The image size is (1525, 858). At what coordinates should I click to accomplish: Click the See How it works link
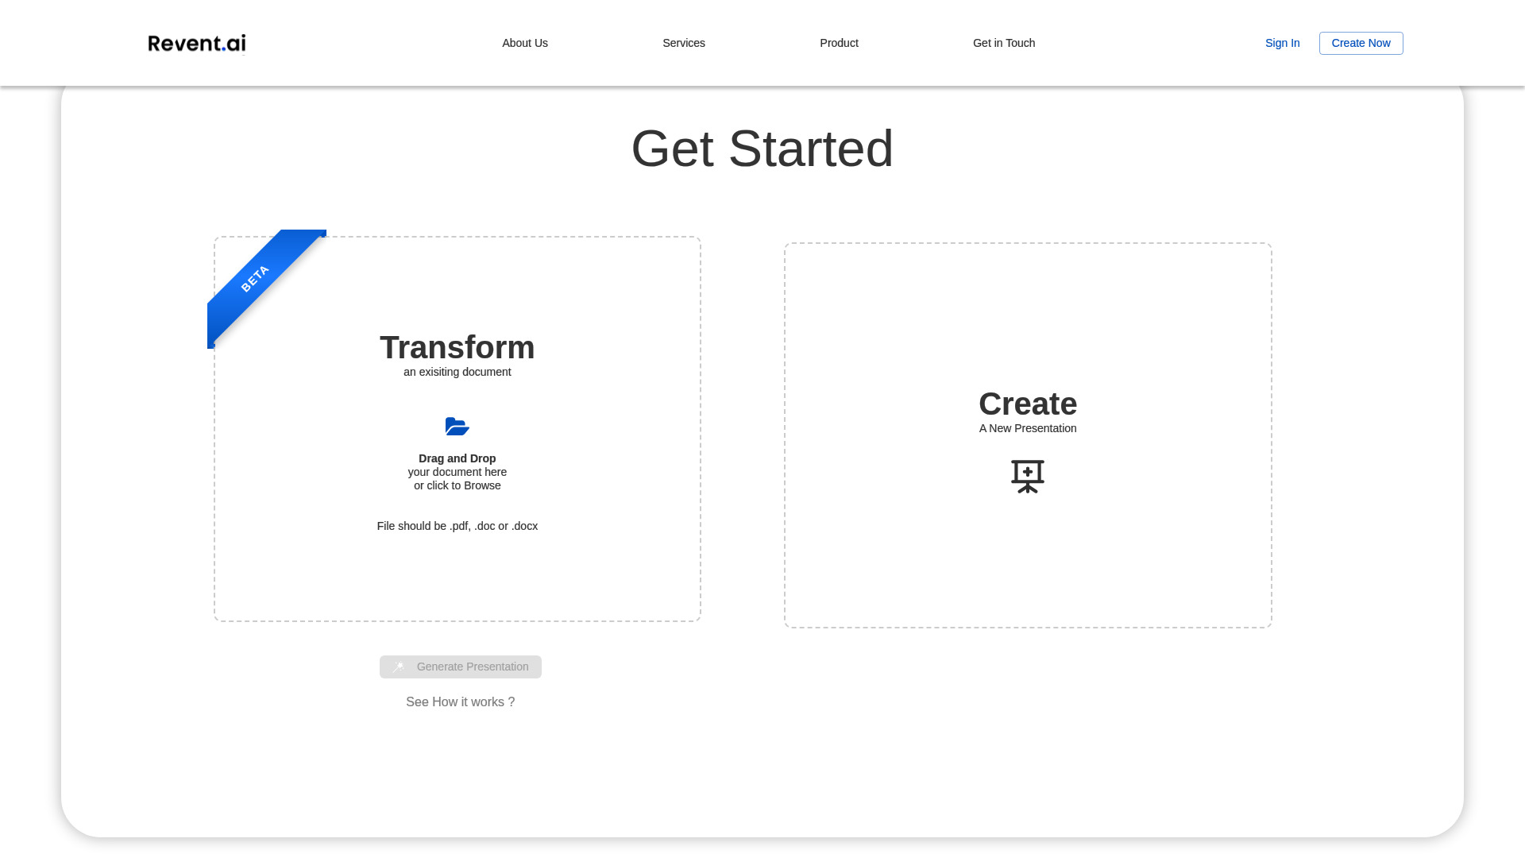click(460, 702)
